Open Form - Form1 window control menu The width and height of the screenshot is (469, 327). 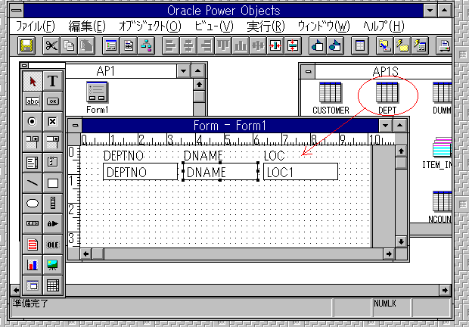tap(75, 126)
